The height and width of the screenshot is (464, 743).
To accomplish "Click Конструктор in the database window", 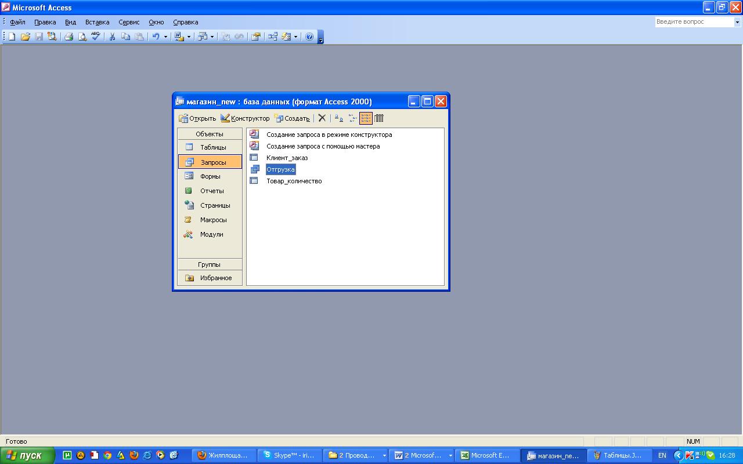I will (245, 118).
